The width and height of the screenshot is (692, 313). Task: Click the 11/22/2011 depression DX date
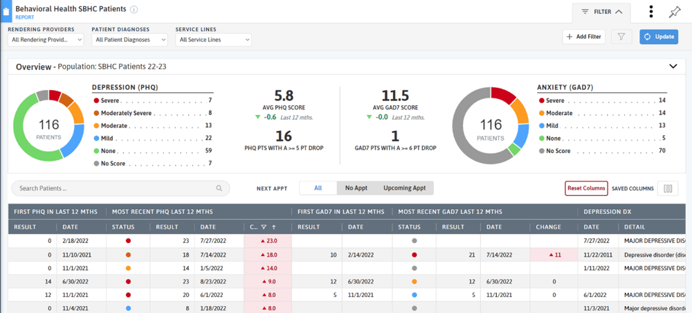pyautogui.click(x=598, y=255)
